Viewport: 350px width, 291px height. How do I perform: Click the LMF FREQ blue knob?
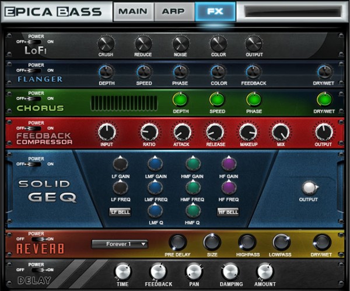point(155,187)
